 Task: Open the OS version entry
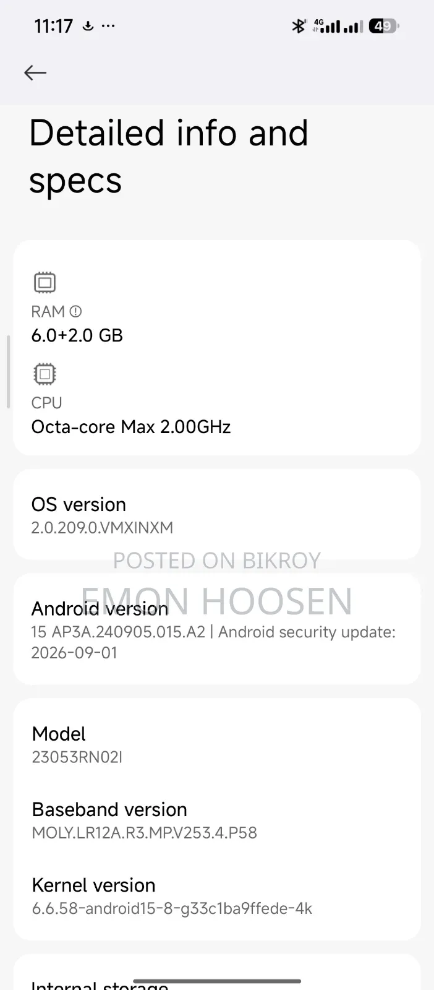217,515
